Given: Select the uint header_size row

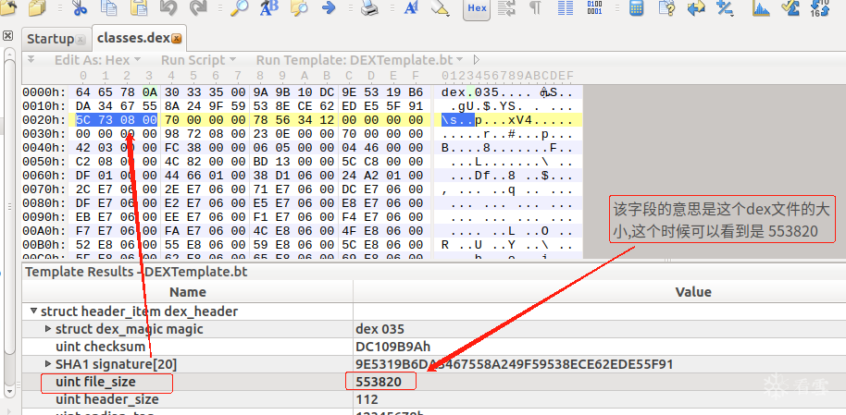Looking at the screenshot, I should (434, 399).
